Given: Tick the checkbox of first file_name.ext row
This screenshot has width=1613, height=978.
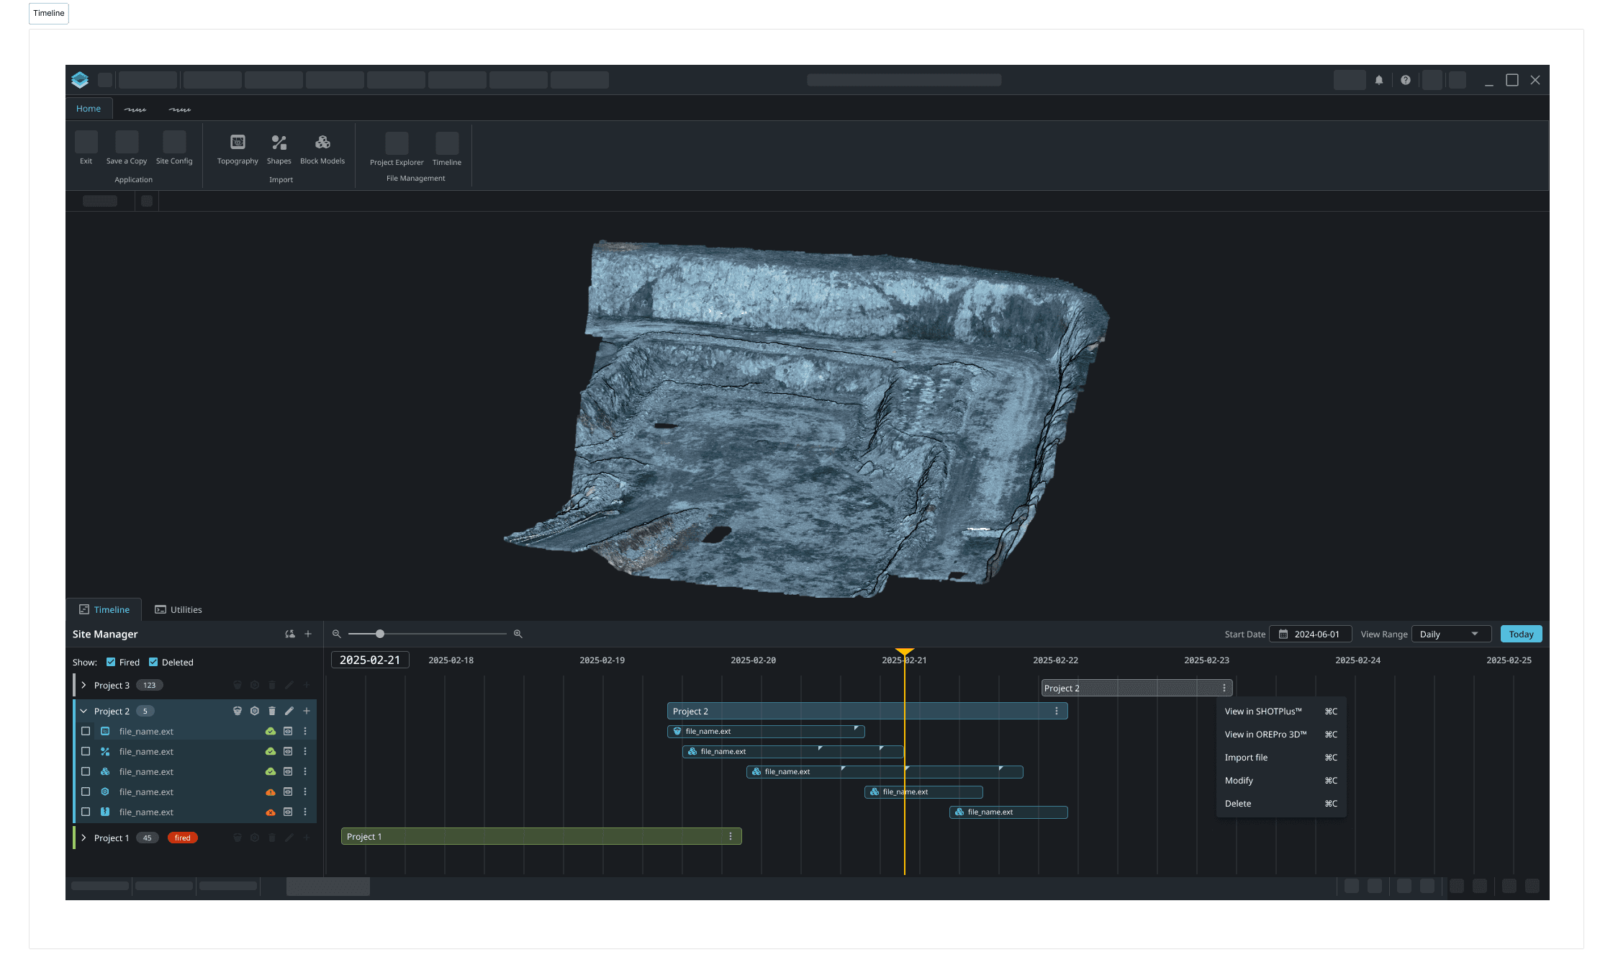Looking at the screenshot, I should (x=86, y=731).
